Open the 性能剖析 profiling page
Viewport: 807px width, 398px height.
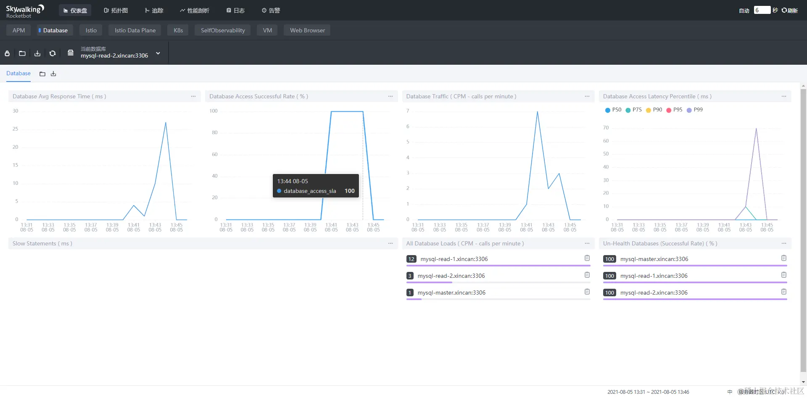pos(195,11)
